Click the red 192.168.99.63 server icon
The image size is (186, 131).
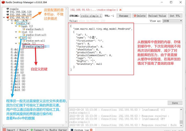tap(8, 18)
